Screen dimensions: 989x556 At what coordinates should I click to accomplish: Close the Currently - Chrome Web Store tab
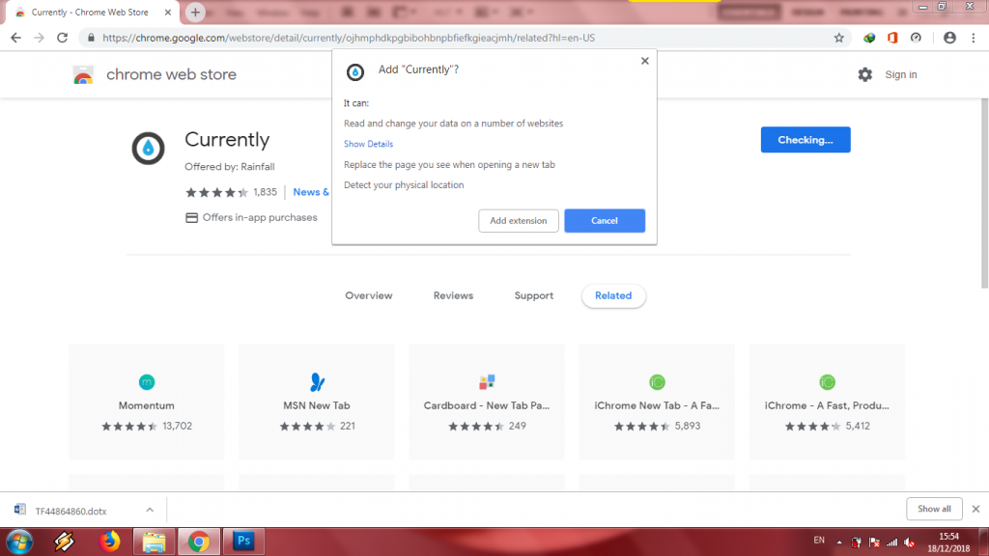(x=168, y=12)
